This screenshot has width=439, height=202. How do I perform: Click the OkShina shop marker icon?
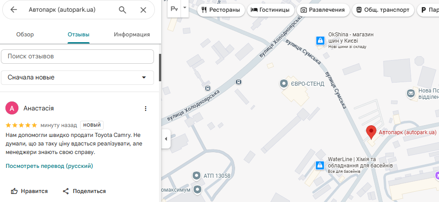point(320,41)
